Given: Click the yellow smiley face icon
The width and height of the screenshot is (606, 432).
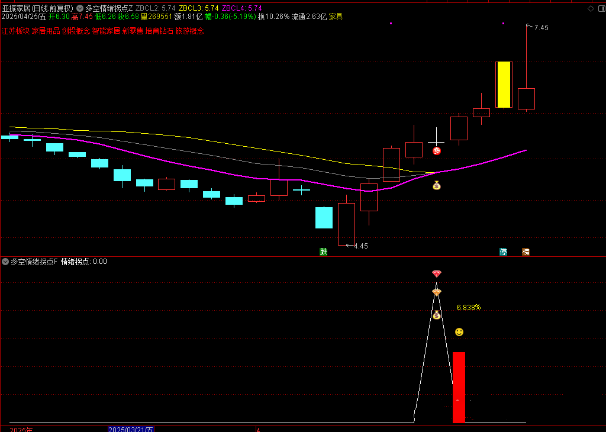Looking at the screenshot, I should point(459,332).
